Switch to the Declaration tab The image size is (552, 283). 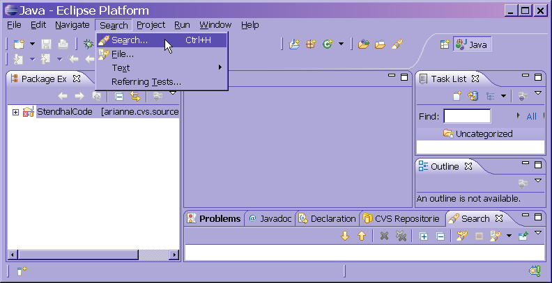[328, 219]
